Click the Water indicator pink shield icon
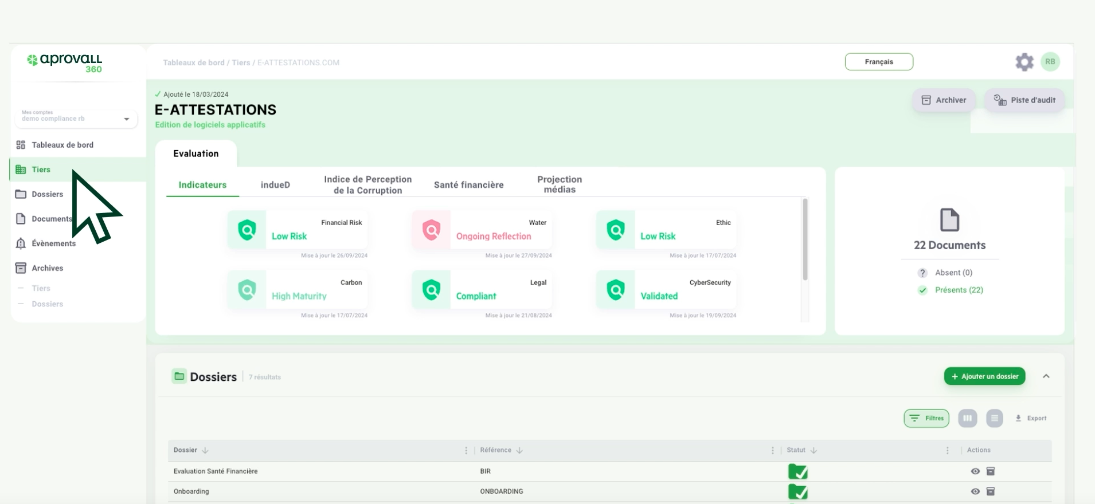Image resolution: width=1095 pixels, height=504 pixels. [x=431, y=230]
